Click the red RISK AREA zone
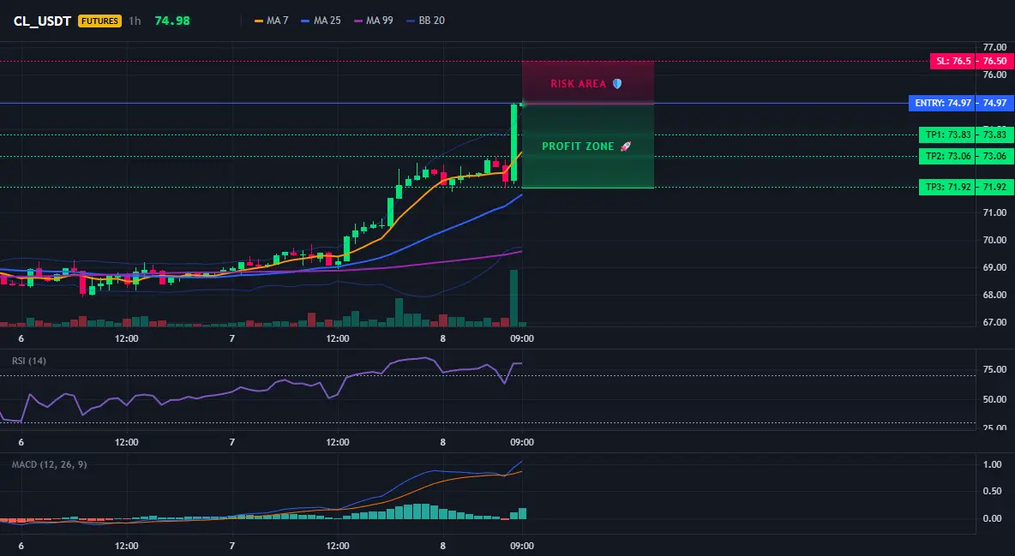Image resolution: width=1015 pixels, height=556 pixels. [588, 82]
